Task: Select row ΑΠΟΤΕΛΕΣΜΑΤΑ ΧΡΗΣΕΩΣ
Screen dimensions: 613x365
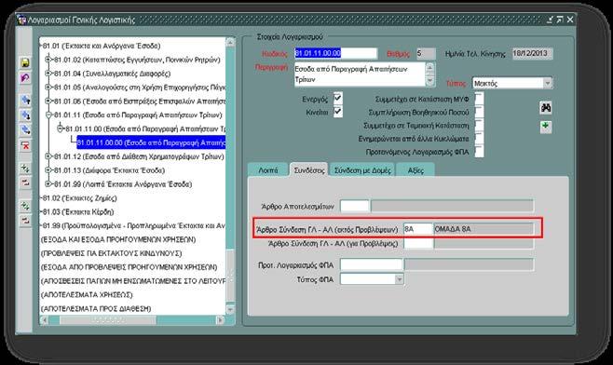Action: click(87, 294)
